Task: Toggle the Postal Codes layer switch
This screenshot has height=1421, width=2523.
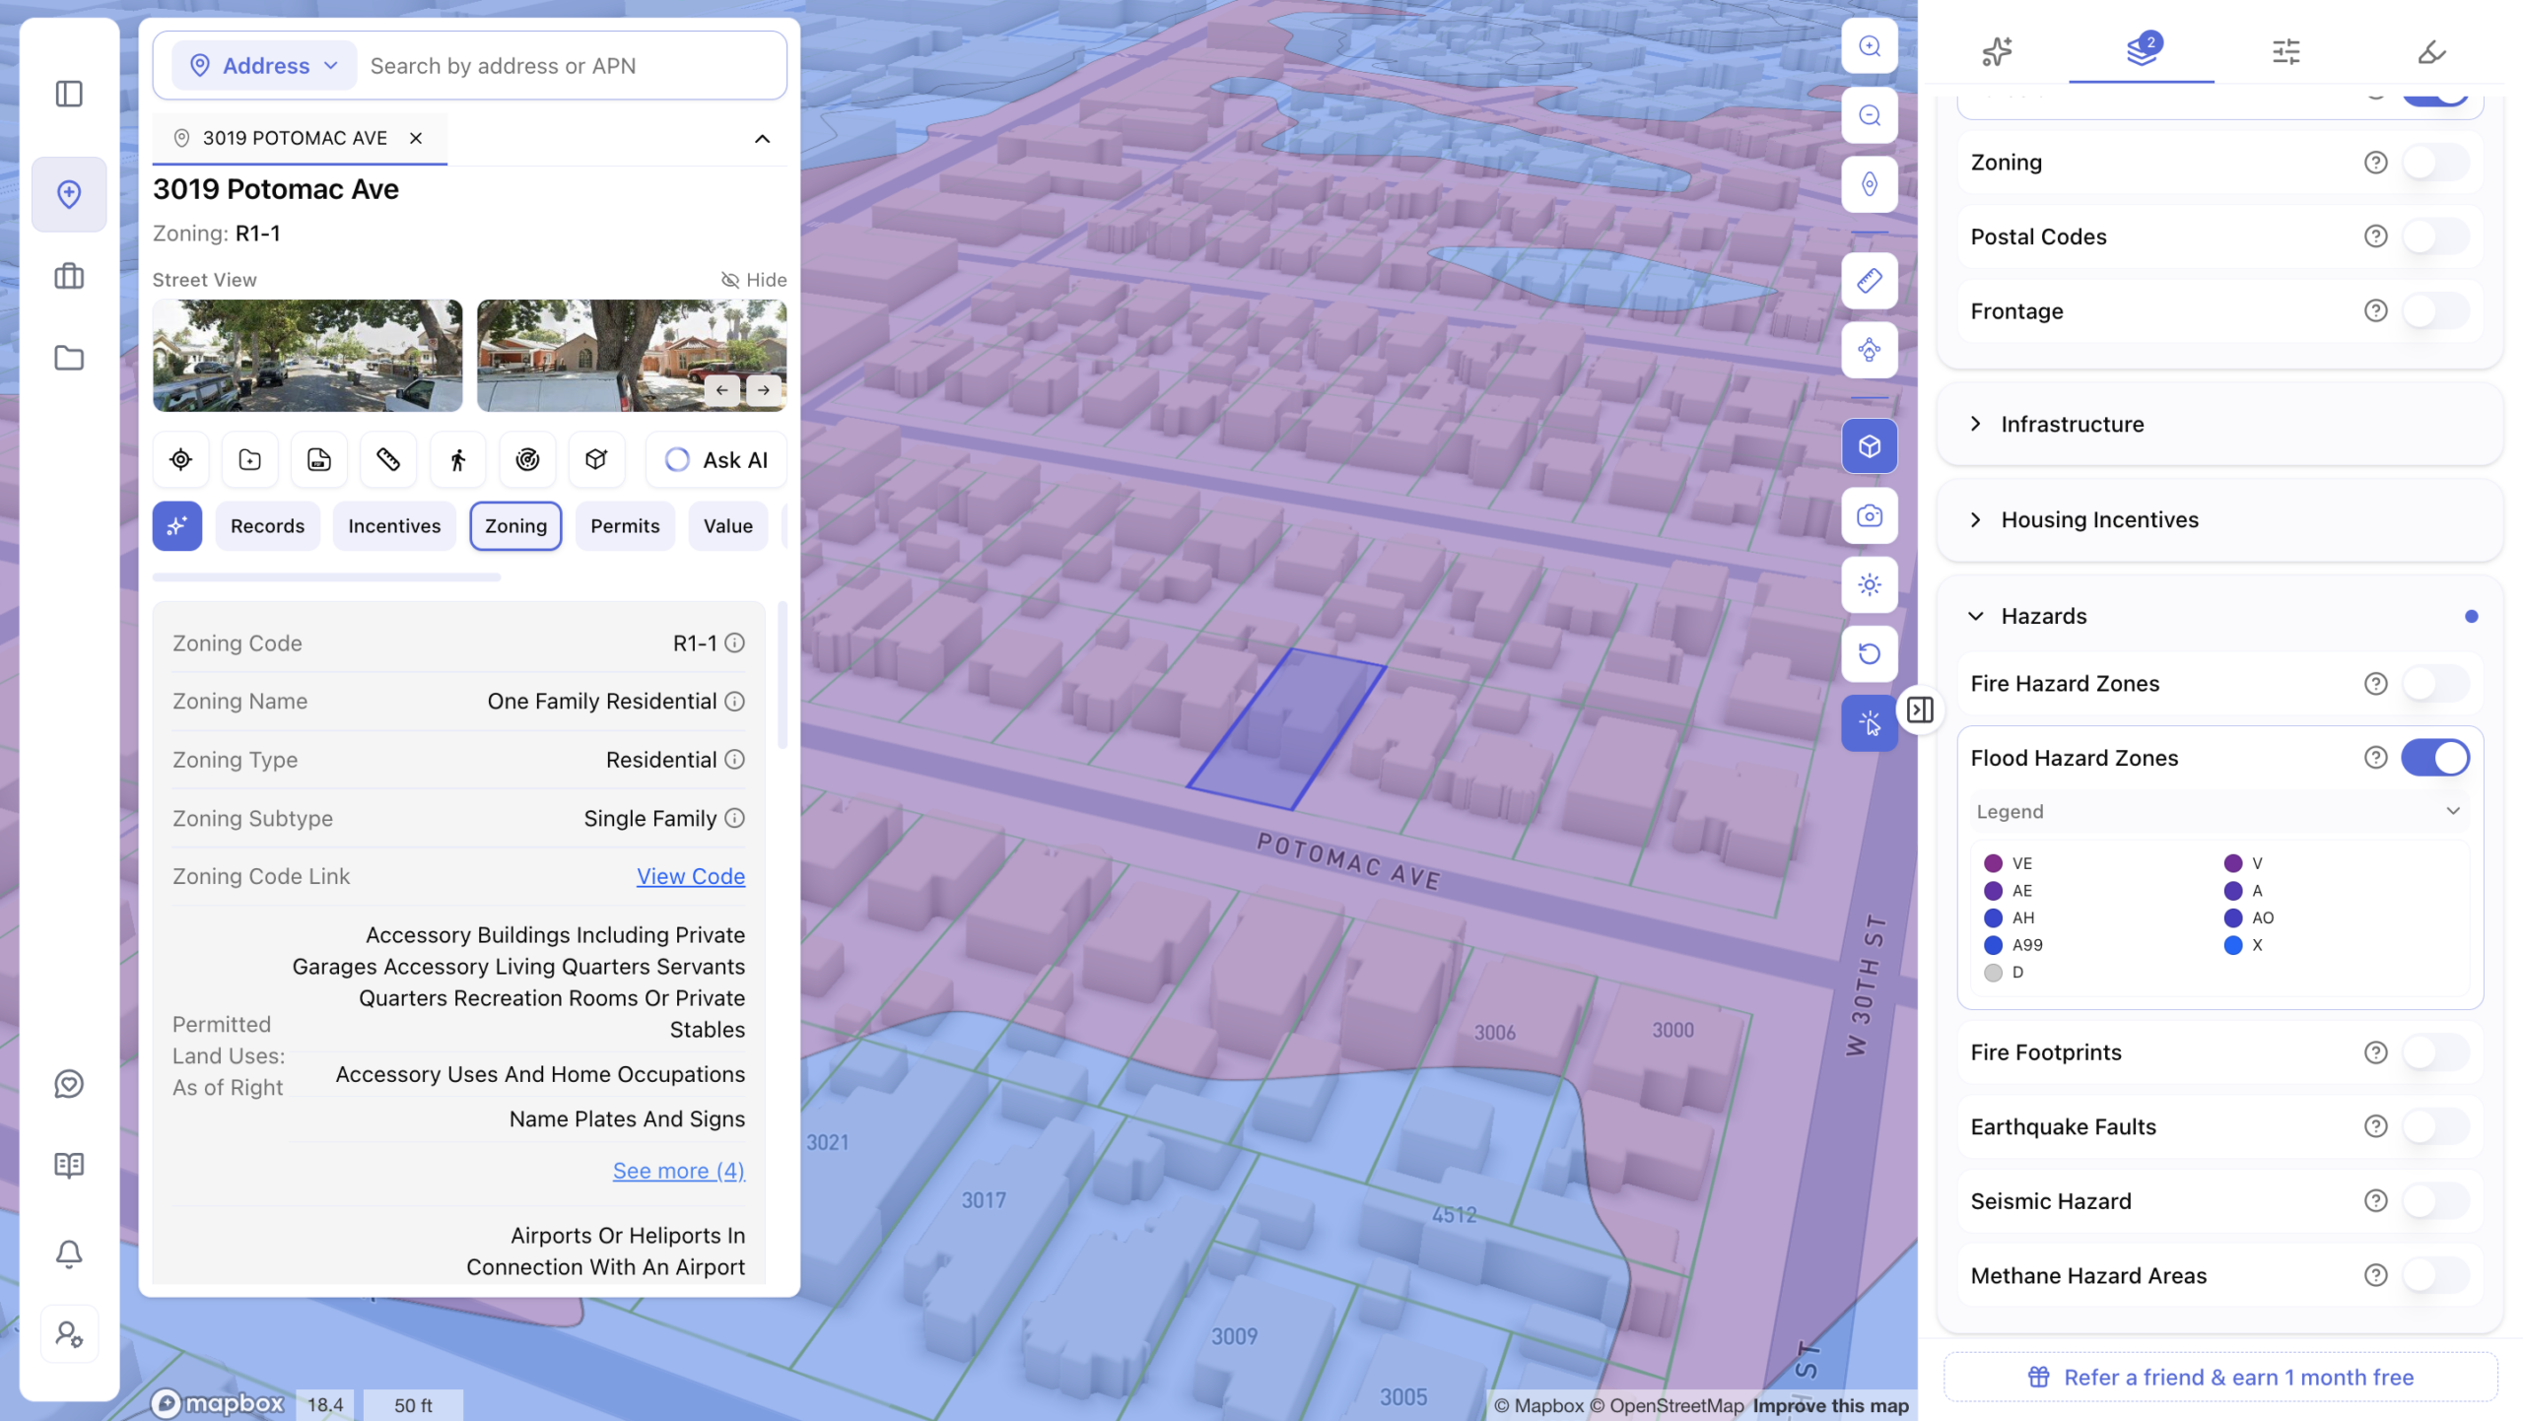Action: (2435, 237)
